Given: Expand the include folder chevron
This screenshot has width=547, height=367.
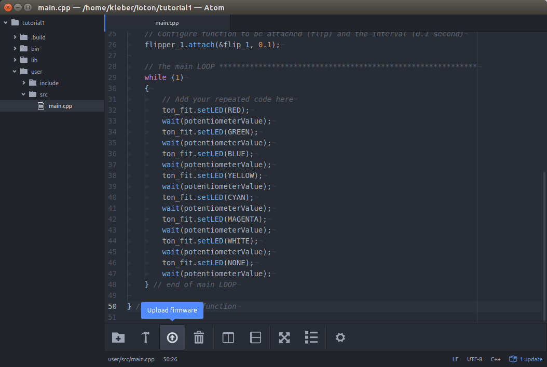Looking at the screenshot, I should click(x=23, y=83).
